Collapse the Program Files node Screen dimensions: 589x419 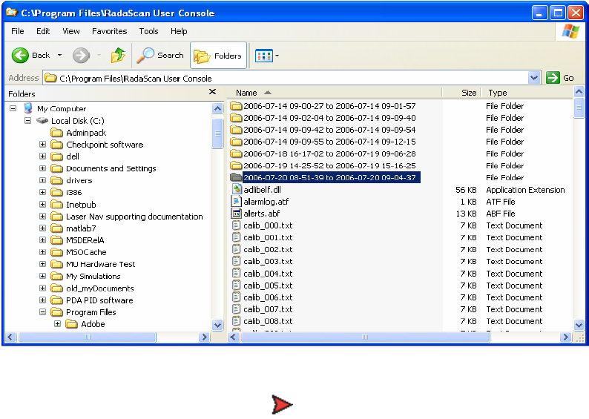coord(42,312)
